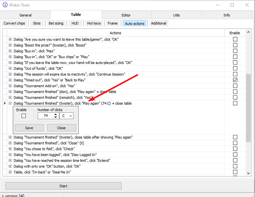Click the Enable column header
Image resolution: width=255 pixels, height=197 pixels.
click(x=235, y=33)
